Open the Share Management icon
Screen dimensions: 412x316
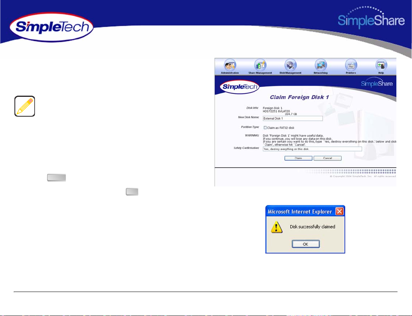260,66
